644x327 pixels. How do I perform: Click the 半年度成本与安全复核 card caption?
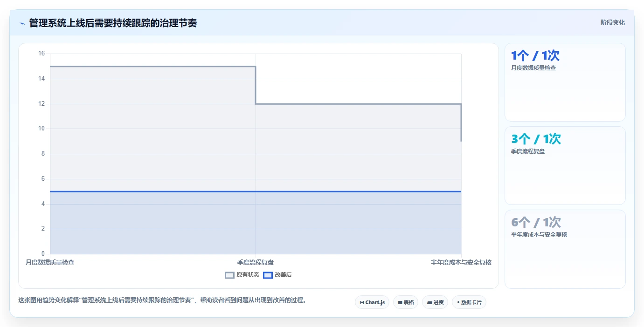539,235
